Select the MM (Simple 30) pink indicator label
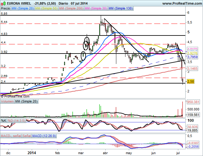This screenshot has height=156, width=203. pyautogui.click(x=96, y=9)
